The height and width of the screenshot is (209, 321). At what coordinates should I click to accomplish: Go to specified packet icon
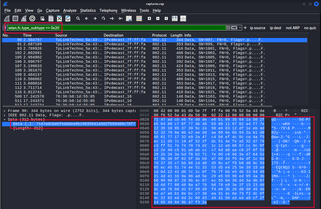pos(103,18)
